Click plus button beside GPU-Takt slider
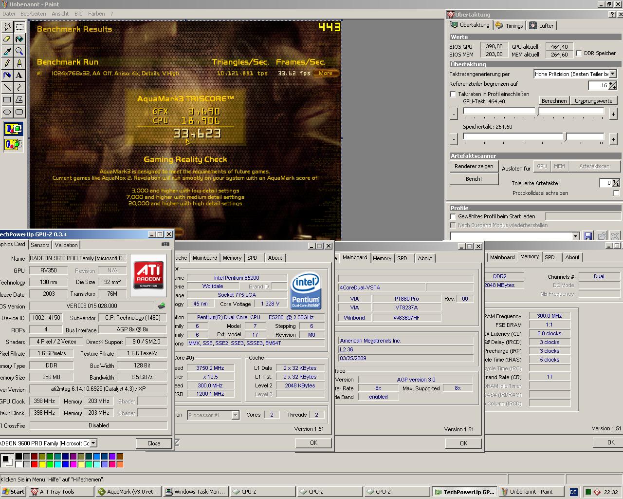 (613, 114)
